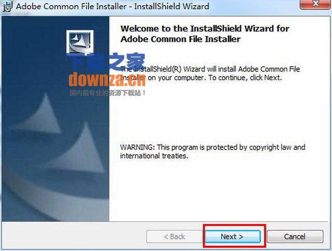Click the 'Adobe Common File Installer' heading line
Screen dimensions: 332x251
pos(181,39)
